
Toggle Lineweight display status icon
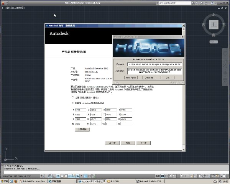(82, 176)
